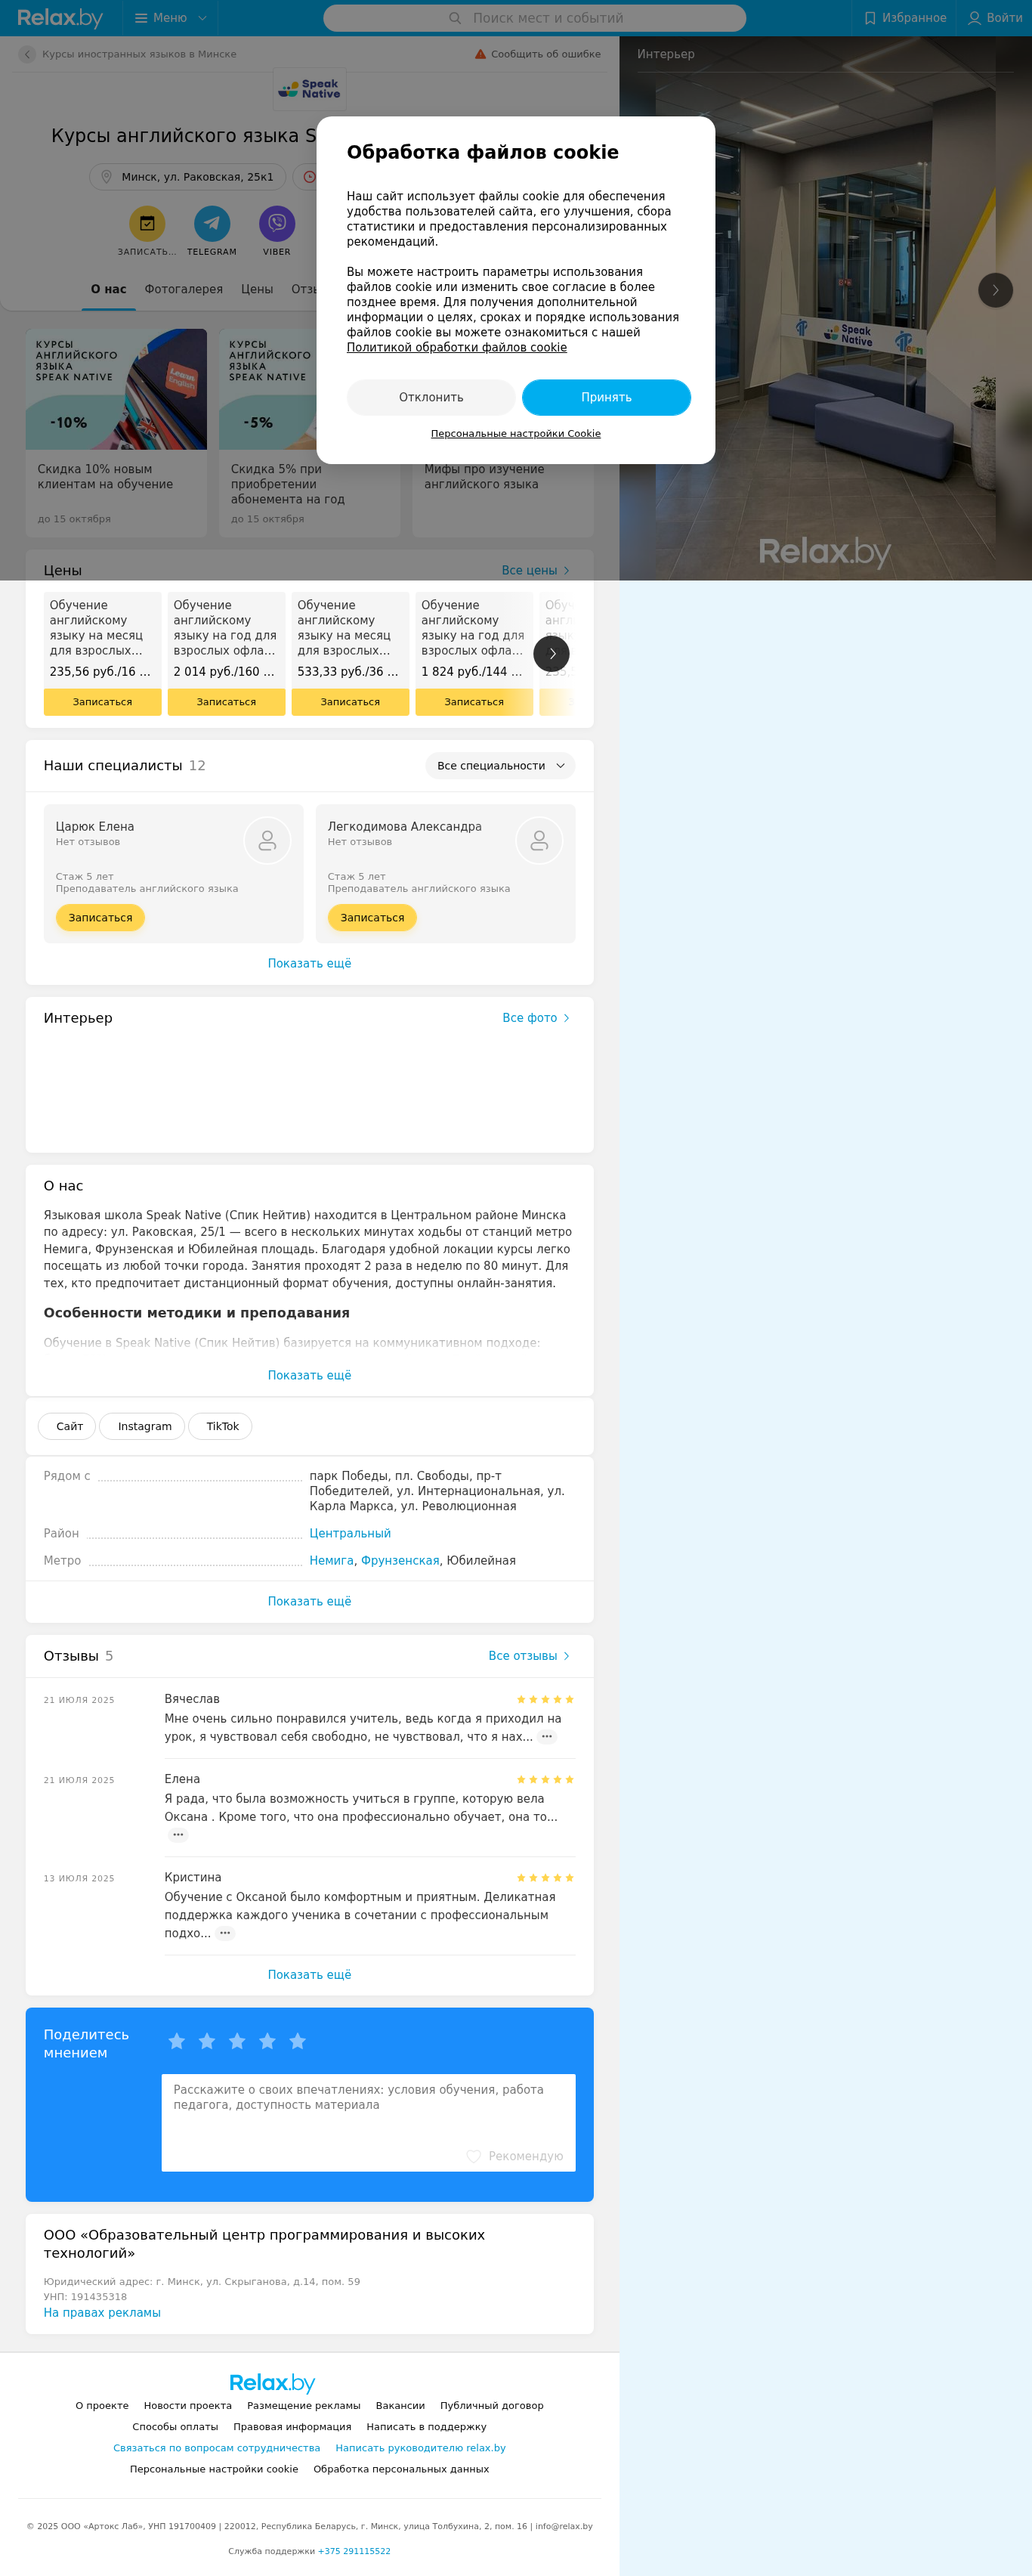Click Царюк Елена avatar icon

[267, 841]
